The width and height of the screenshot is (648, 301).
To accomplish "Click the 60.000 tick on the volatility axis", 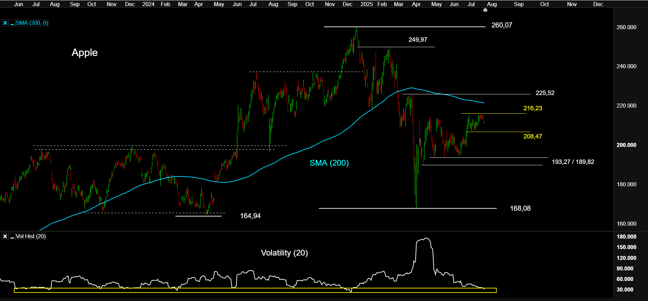I will point(625,279).
